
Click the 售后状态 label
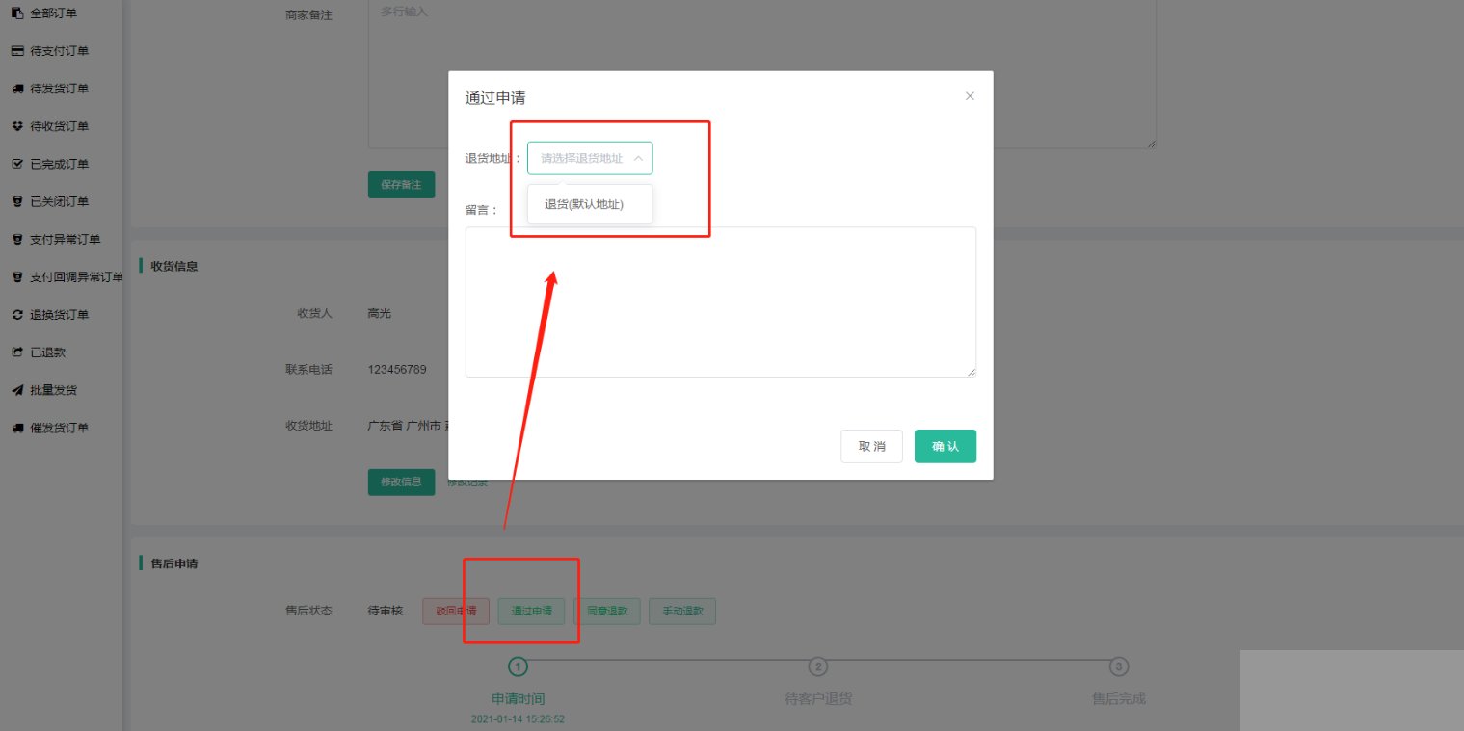coord(308,611)
